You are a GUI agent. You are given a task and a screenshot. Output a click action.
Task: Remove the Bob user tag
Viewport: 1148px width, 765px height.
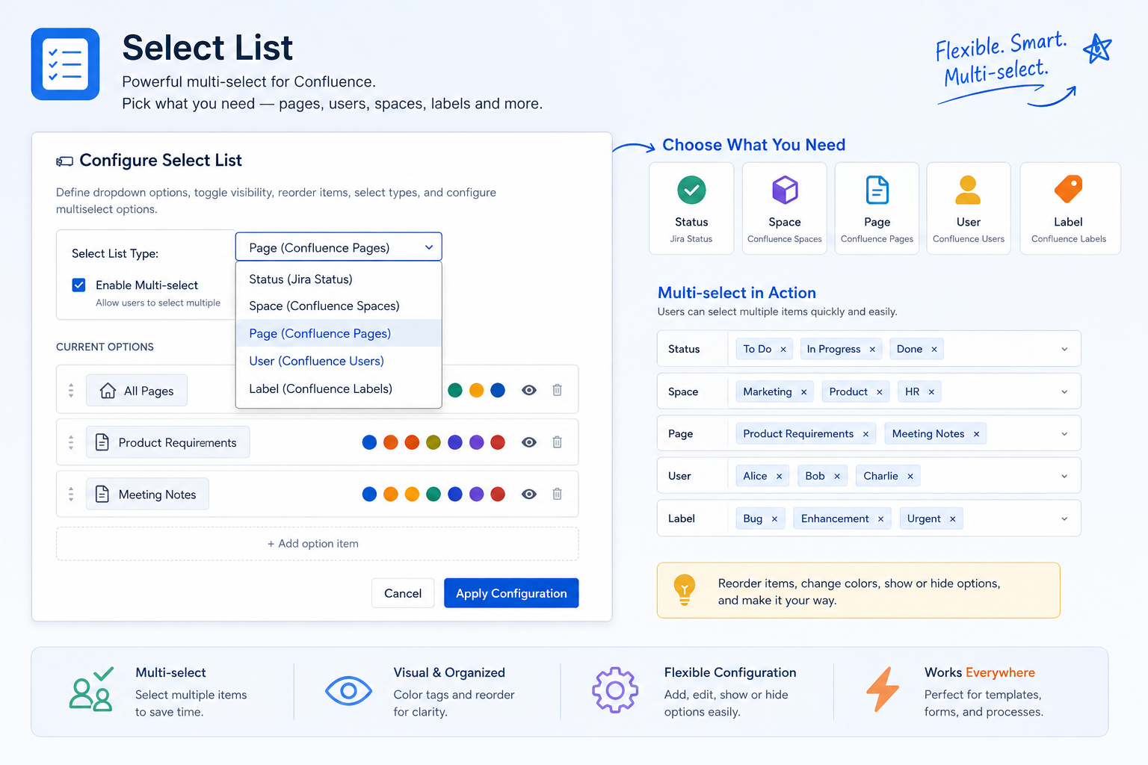[837, 477]
